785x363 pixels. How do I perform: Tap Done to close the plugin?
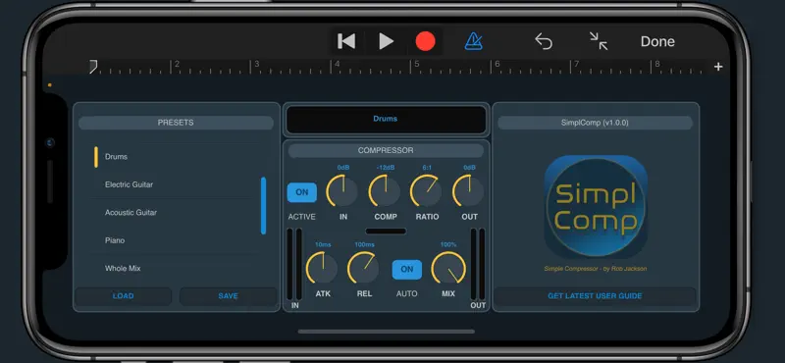click(657, 41)
